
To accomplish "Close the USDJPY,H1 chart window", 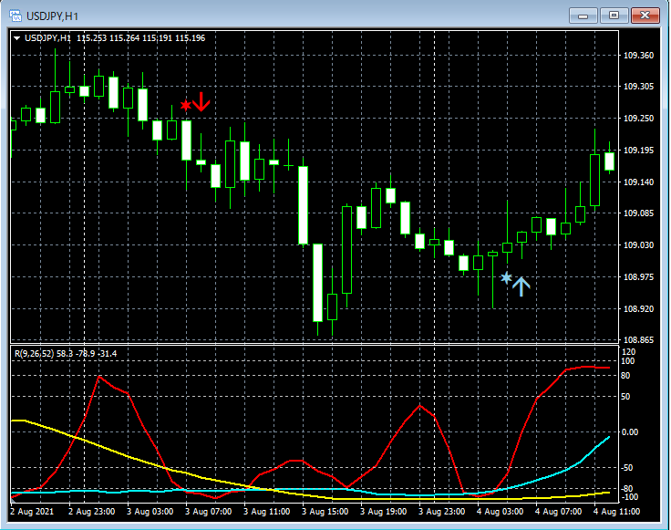I will [645, 16].
